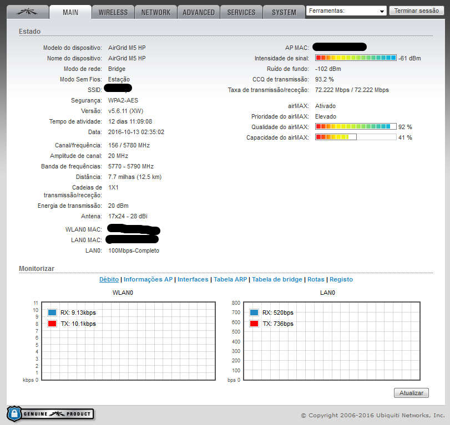Click the Modelo do dispositivo AirGrid M5 HP value
Screen dimensions: 450x425
pyautogui.click(x=127, y=48)
